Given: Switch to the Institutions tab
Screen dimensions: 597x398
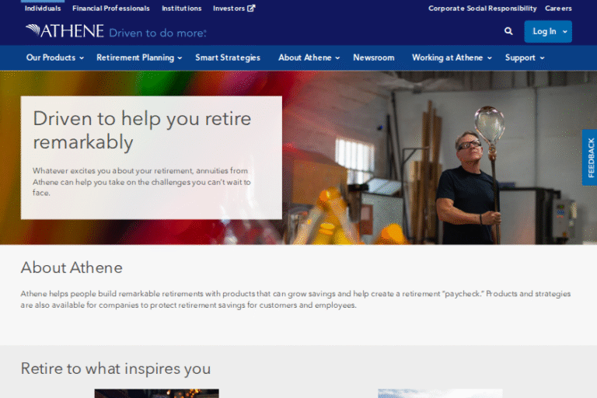Looking at the screenshot, I should pos(182,9).
